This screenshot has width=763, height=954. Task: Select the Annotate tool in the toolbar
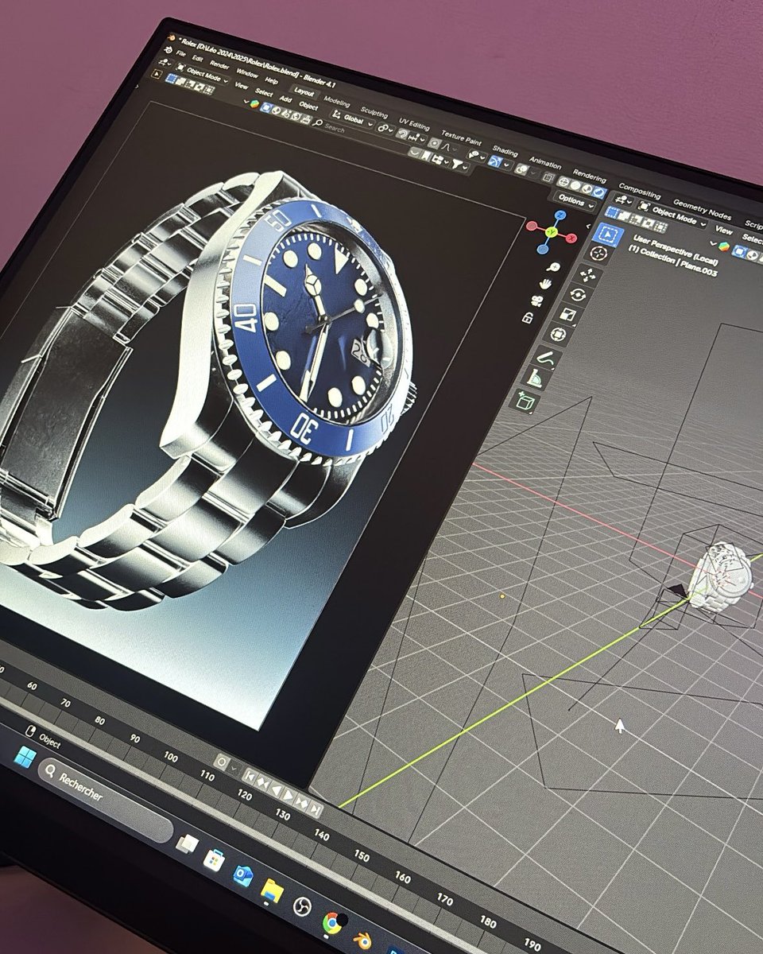pos(547,358)
